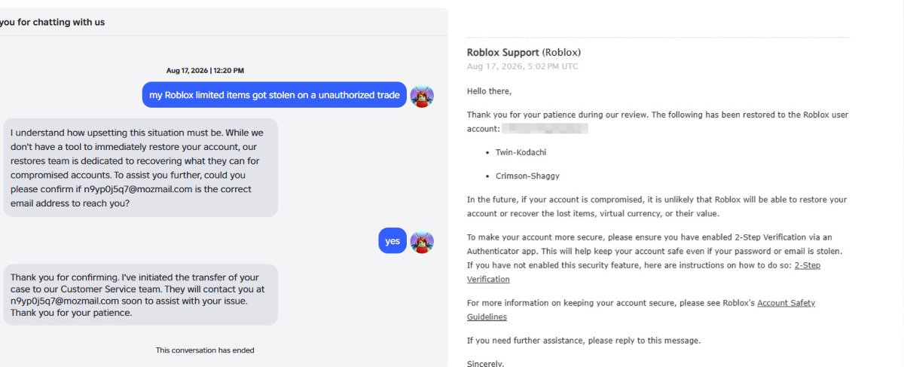Click the "Thank you for your patience during our review" paragraph

coord(658,122)
